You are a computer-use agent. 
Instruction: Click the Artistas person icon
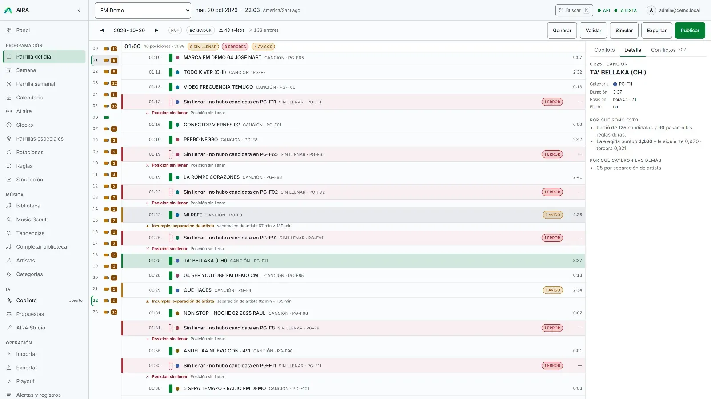[9, 261]
